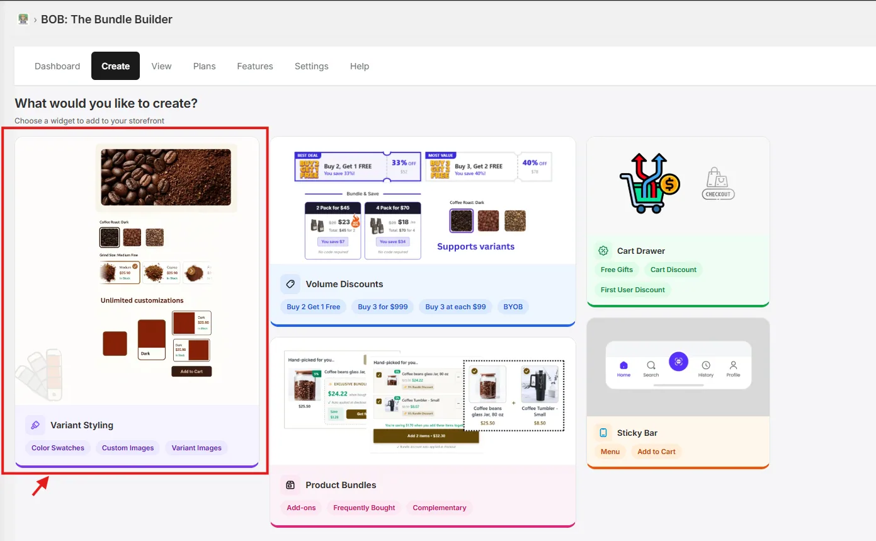This screenshot has width=876, height=541.
Task: Choose the Buy 3 for $999 tag
Action: [383, 307]
